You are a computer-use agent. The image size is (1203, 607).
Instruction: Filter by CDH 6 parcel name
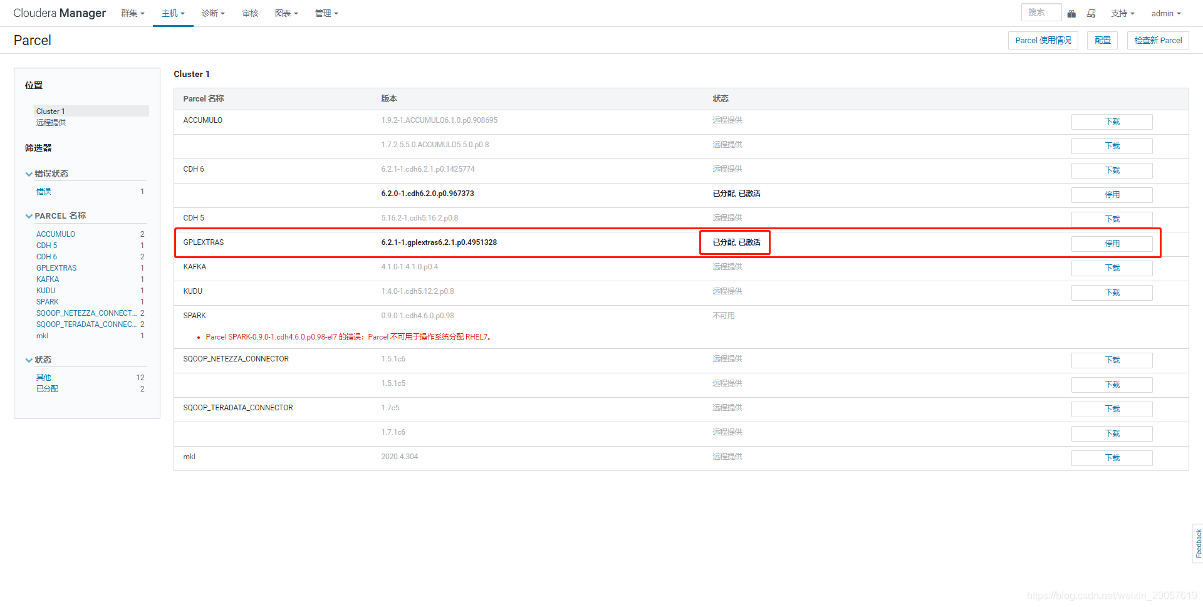[46, 257]
